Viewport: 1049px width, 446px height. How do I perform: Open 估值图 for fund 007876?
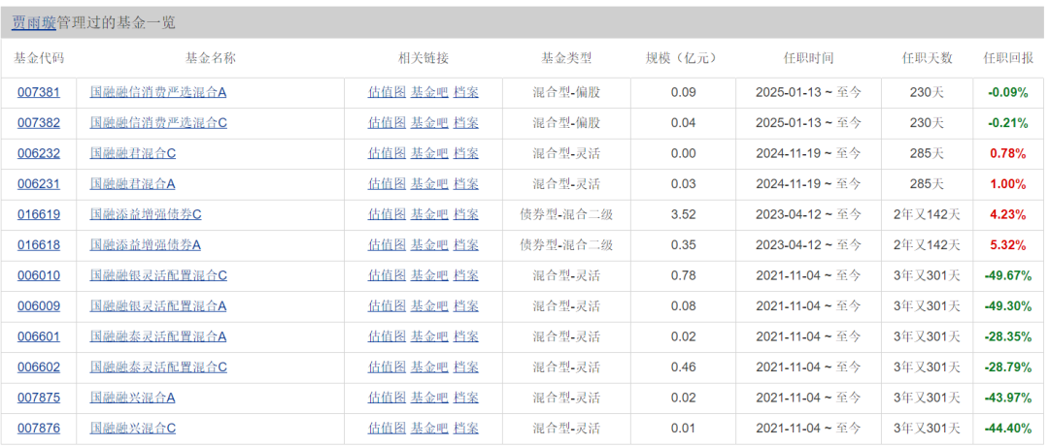[387, 428]
